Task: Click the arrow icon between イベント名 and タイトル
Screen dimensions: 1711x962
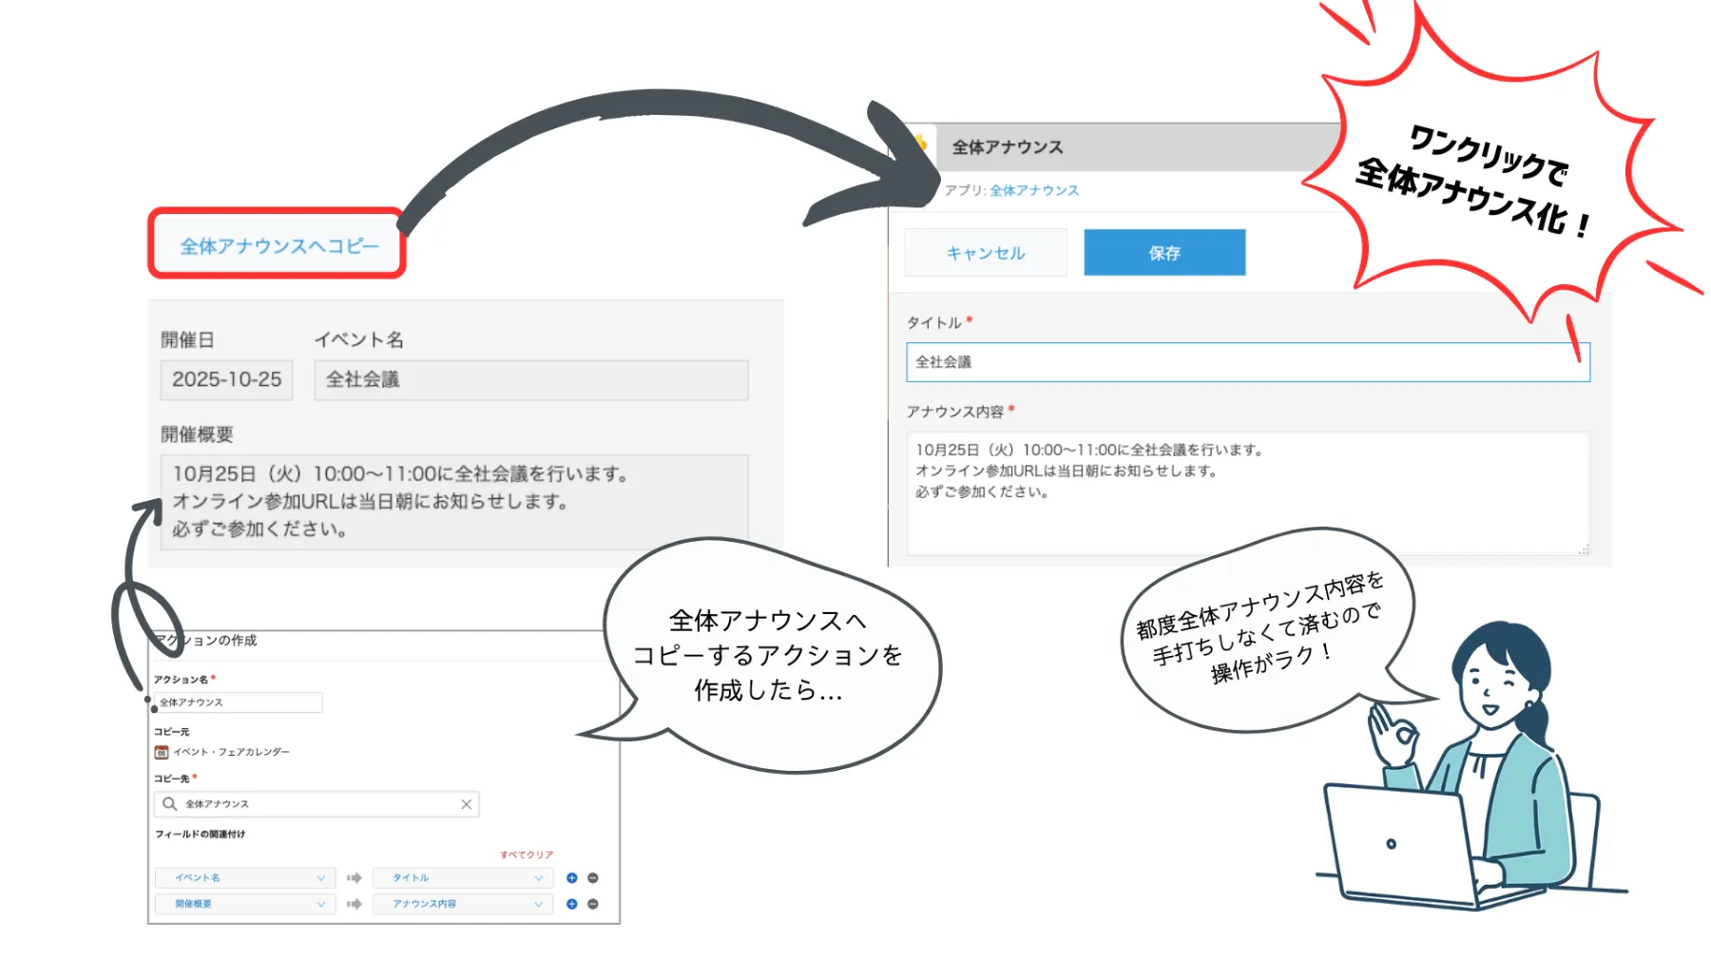Action: pos(355,878)
